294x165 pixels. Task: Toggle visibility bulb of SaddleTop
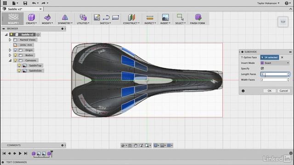tap(19, 66)
